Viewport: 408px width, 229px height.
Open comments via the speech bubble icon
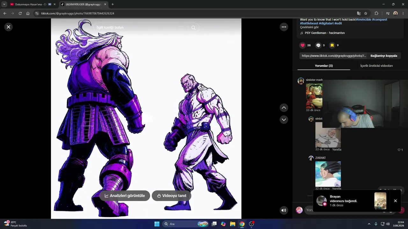(x=318, y=45)
